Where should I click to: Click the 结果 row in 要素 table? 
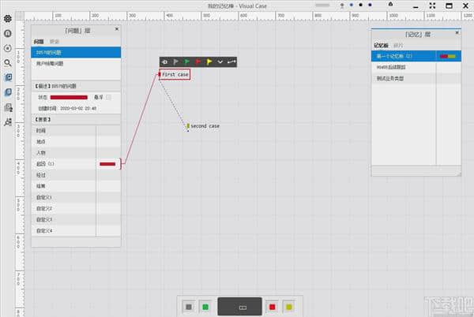[76, 186]
